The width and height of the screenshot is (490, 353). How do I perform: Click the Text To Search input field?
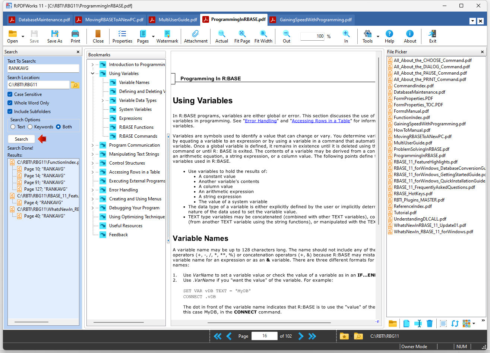click(x=43, y=68)
